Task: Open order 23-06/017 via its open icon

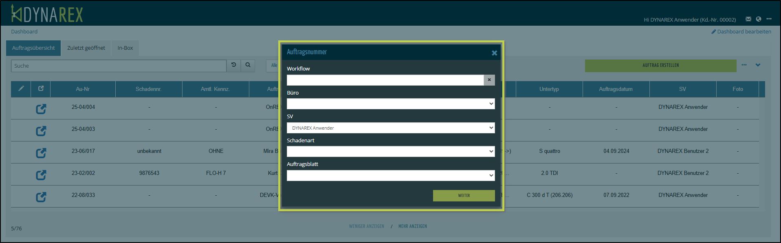Action: pyautogui.click(x=41, y=153)
